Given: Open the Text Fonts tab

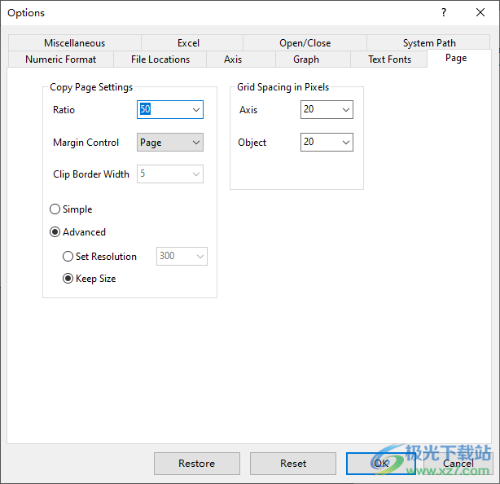Looking at the screenshot, I should (x=390, y=59).
